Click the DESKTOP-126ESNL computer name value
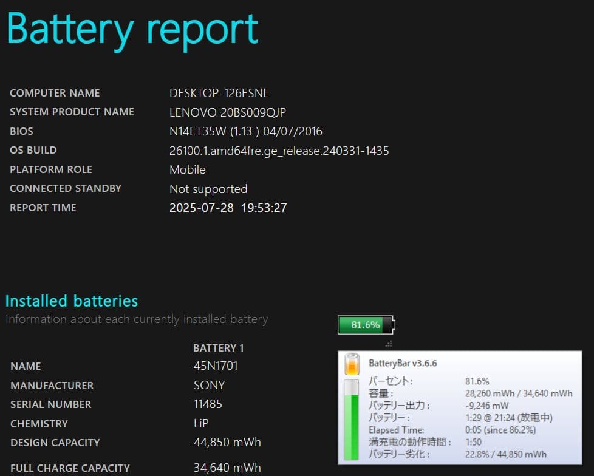Screen dimensions: 594x476 point(219,93)
